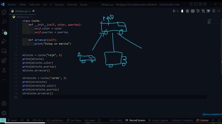
Task: Open the Manage gear menu
Action: point(4,113)
